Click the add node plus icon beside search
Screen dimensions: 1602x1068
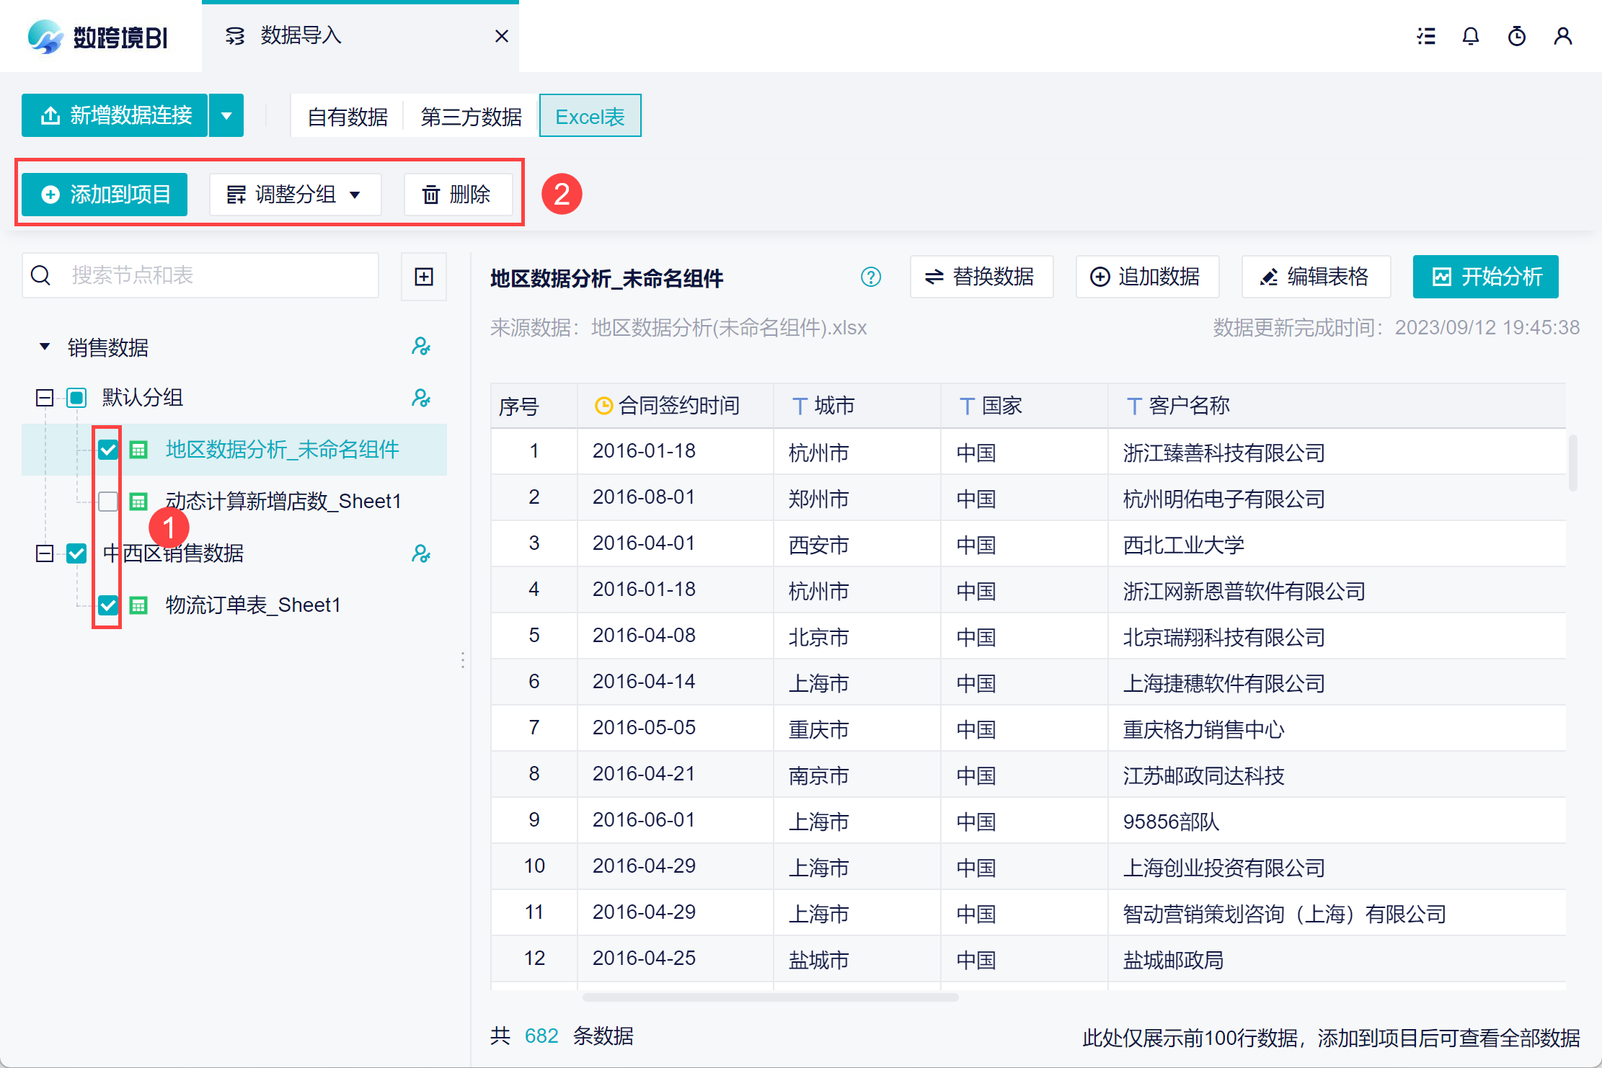424,277
